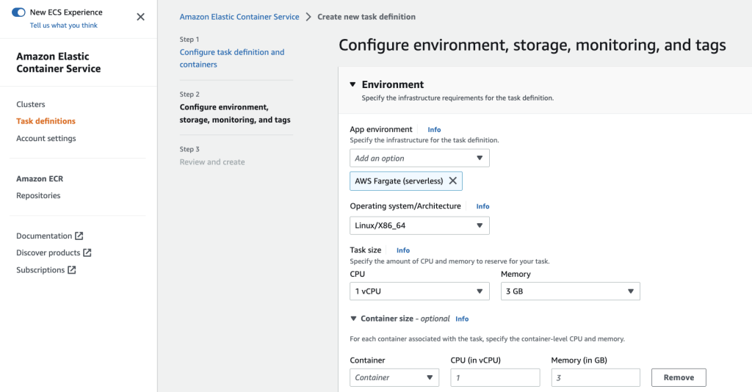The height and width of the screenshot is (392, 752).
Task: Open the Container selection dropdown
Action: click(x=394, y=378)
